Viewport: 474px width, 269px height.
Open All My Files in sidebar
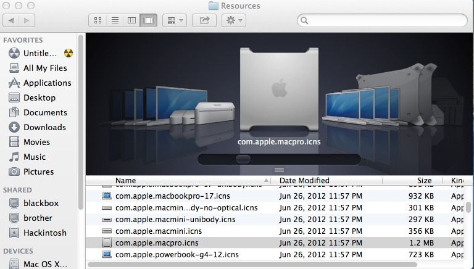click(38, 68)
